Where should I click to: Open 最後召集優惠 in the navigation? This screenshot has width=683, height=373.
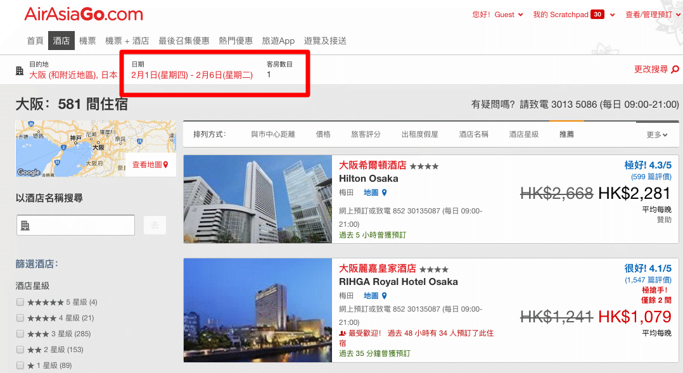[184, 41]
